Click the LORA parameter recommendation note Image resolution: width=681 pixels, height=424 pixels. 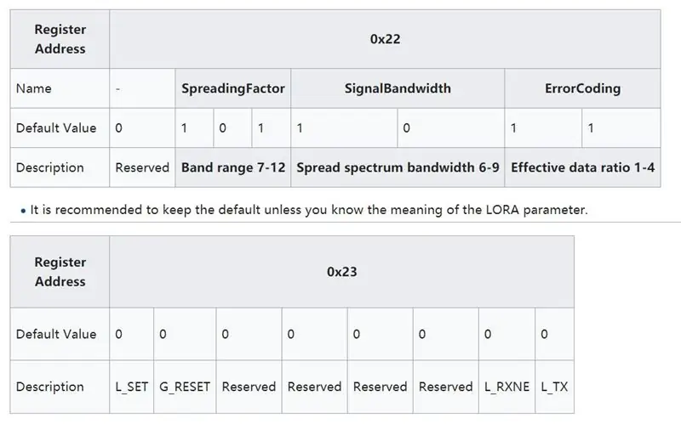(308, 210)
